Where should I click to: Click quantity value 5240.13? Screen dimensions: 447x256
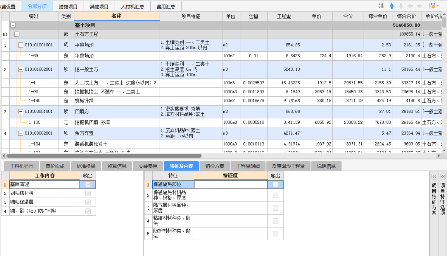click(x=292, y=69)
